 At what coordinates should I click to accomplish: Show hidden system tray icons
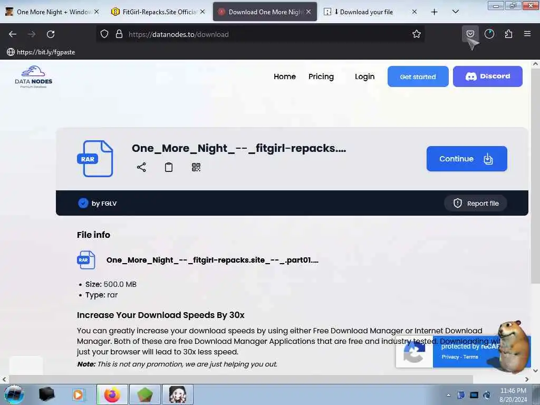pos(448,395)
